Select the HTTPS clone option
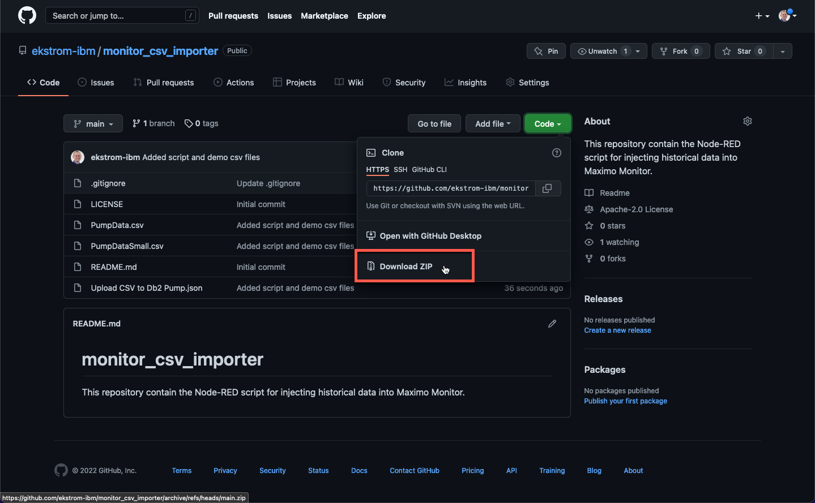The width and height of the screenshot is (815, 503). pyautogui.click(x=377, y=170)
